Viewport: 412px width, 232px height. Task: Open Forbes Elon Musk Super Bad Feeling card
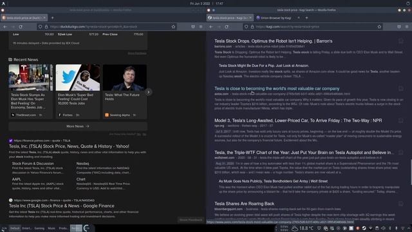[x=78, y=92]
